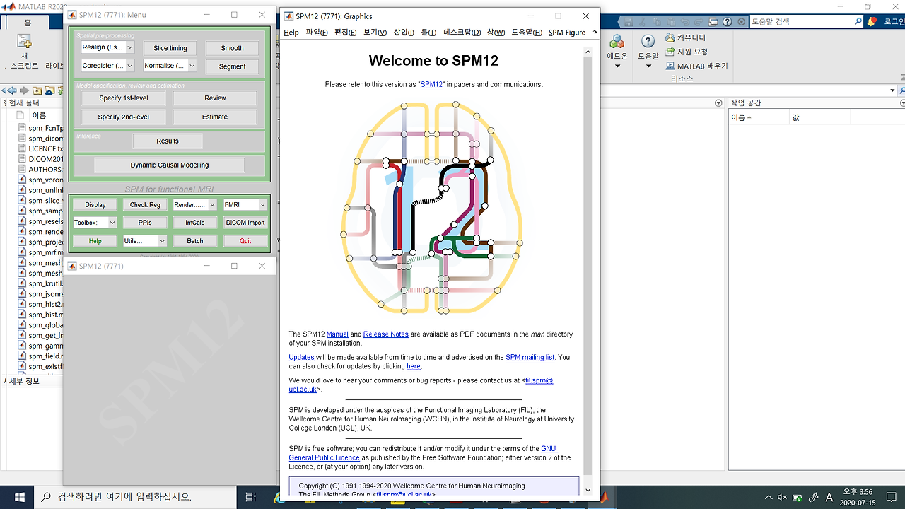Image resolution: width=905 pixels, height=509 pixels.
Task: Click the volume icon in system tray
Action: [x=782, y=497]
